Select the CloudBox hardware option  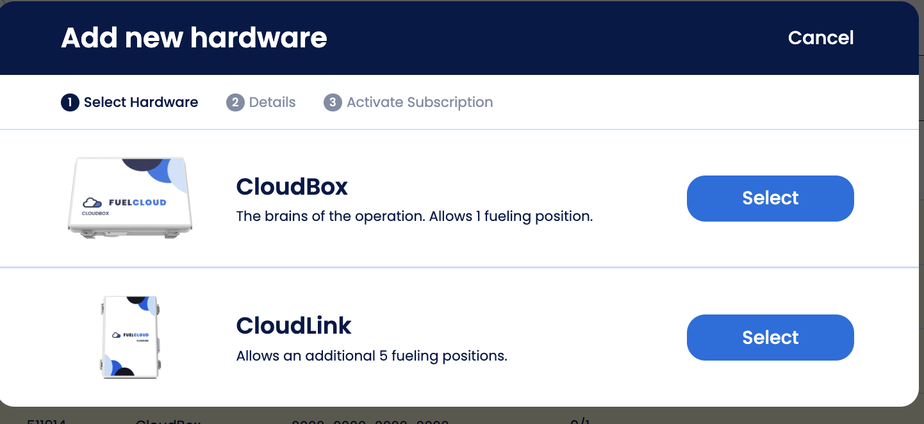click(x=770, y=199)
